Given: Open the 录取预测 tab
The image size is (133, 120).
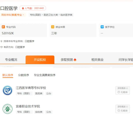Looking at the screenshot, I should click(x=68, y=60).
